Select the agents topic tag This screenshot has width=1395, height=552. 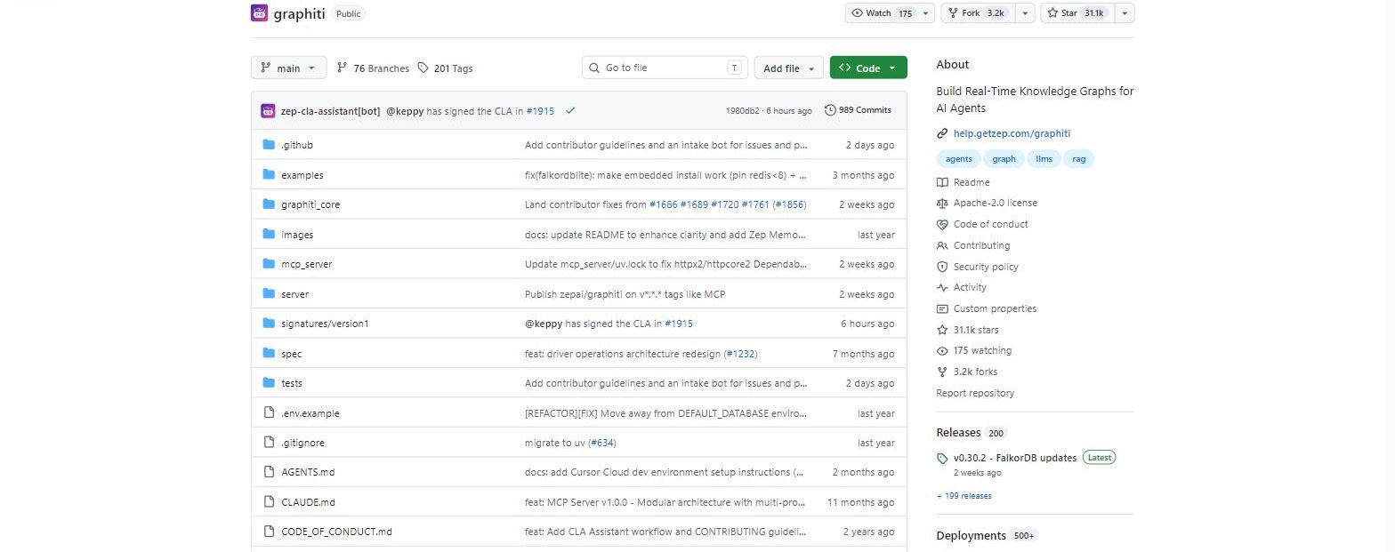959,159
